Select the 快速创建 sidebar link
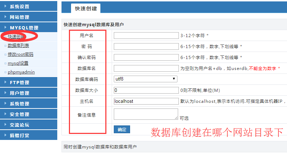Image resolution: width=287 pixels, height=153 pixels. 16,37
